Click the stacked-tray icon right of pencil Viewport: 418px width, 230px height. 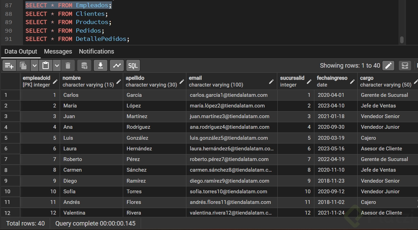[405, 66]
